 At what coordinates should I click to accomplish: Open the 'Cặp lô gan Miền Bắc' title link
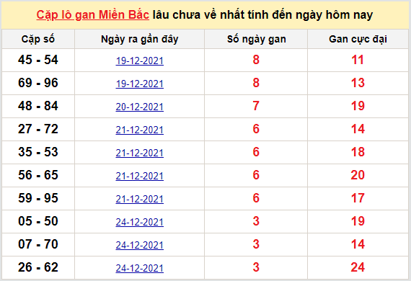pos(92,14)
